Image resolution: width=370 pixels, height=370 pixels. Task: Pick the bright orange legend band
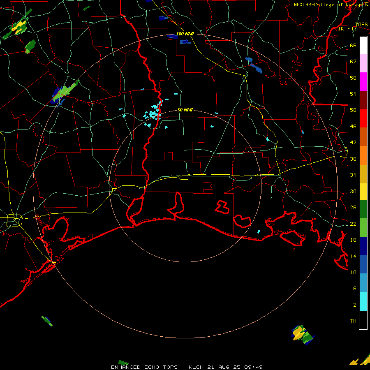(x=363, y=155)
